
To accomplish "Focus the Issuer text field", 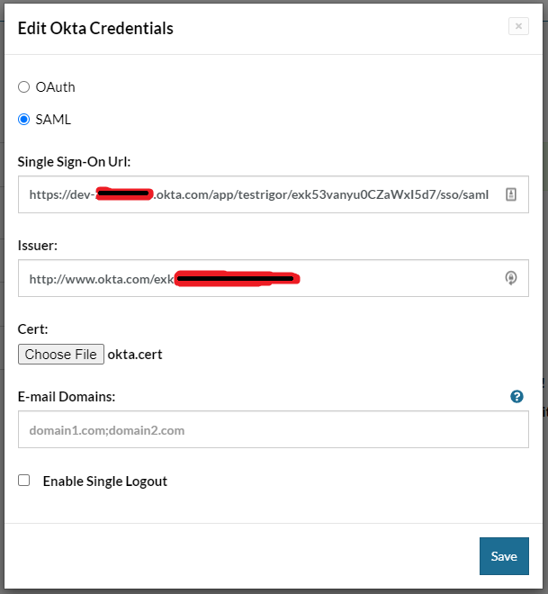I will click(261, 279).
